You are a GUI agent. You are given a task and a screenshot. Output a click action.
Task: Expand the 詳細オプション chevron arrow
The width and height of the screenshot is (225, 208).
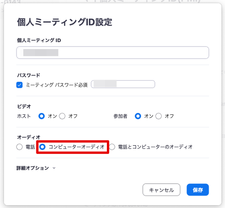tap(54, 168)
